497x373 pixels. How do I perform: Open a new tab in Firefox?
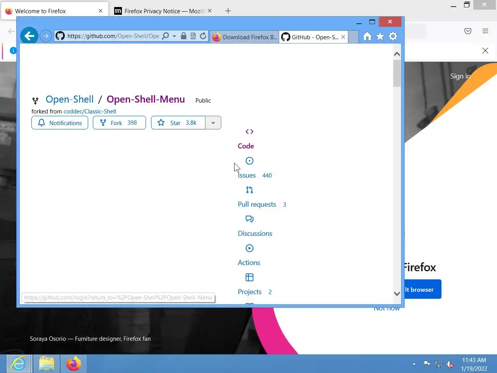coord(228,11)
